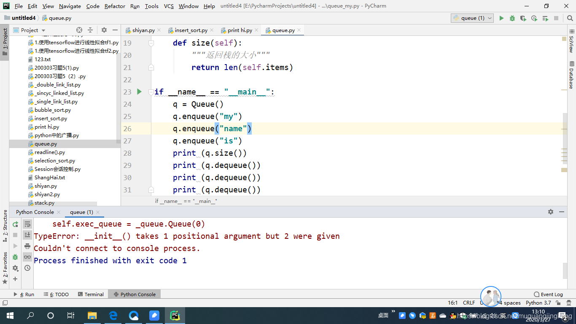Click the scroll-from-source target icon in Project panel
Image resolution: width=576 pixels, height=324 pixels.
[x=79, y=30]
